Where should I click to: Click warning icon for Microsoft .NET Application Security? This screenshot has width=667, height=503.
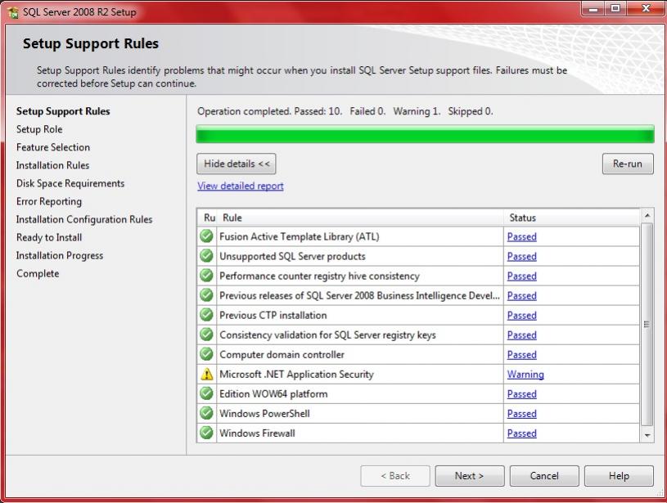(206, 374)
